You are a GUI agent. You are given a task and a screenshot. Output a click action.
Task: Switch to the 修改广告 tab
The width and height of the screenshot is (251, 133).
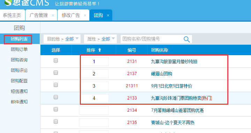(71, 15)
